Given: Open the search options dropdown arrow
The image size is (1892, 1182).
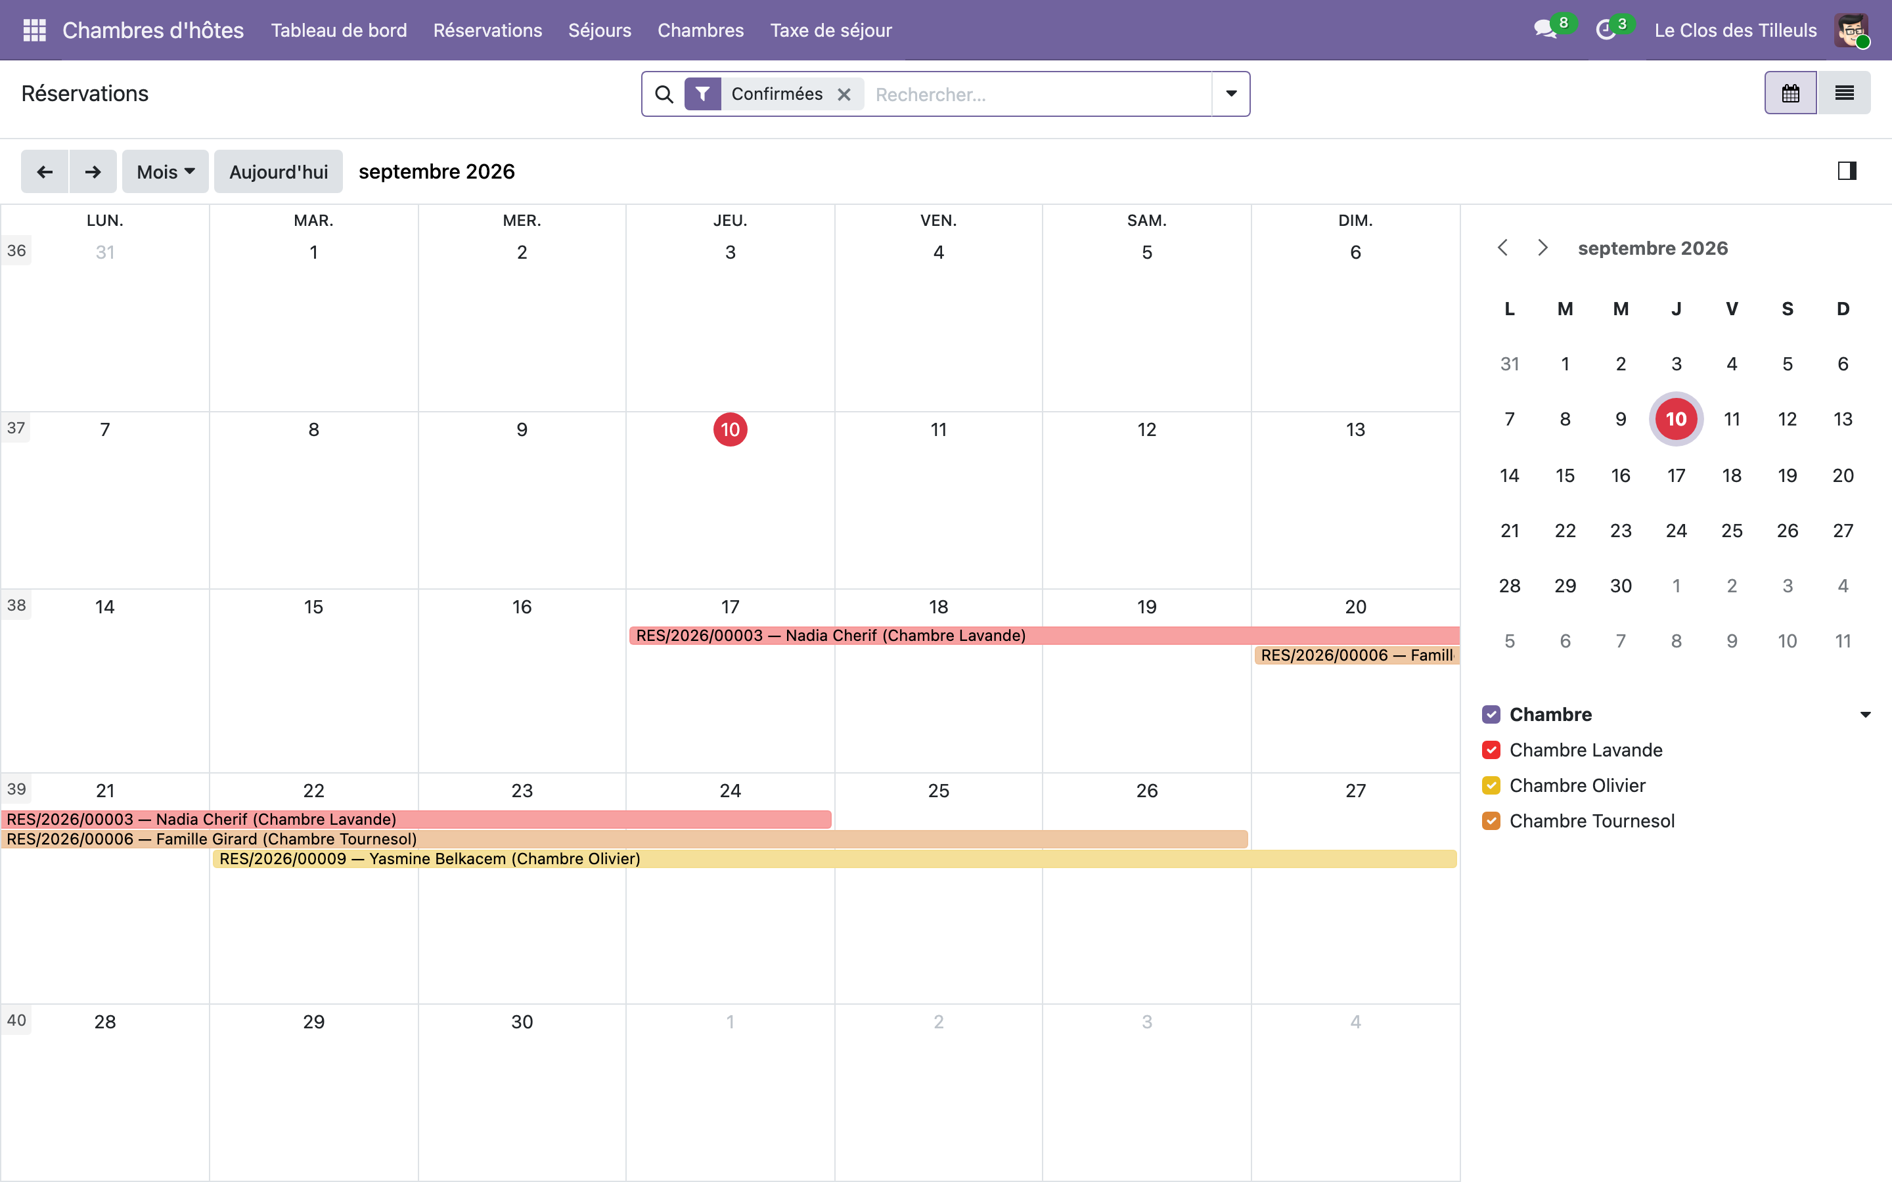Looking at the screenshot, I should 1231,94.
